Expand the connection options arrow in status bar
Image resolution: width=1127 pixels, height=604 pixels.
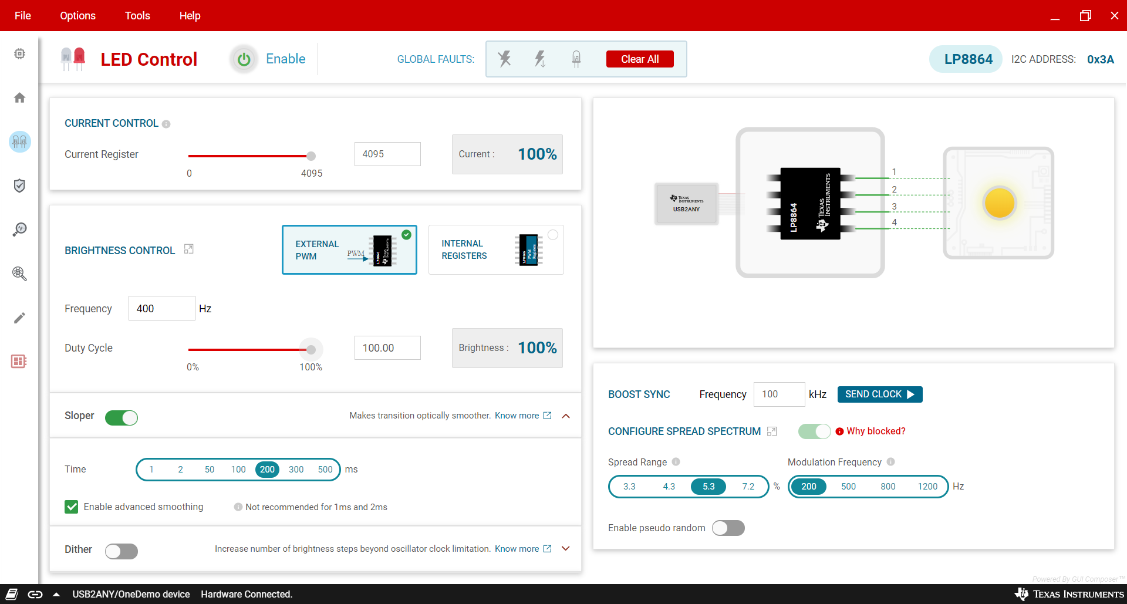(56, 594)
